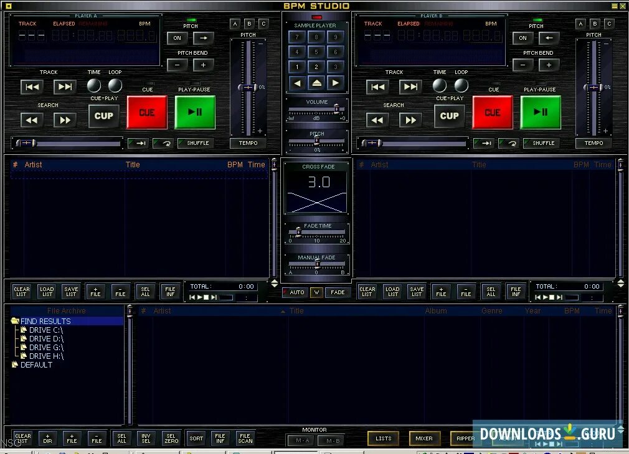The image size is (629, 454).
Task: Click SEL ALL for Player A playlist
Action: pyautogui.click(x=145, y=291)
